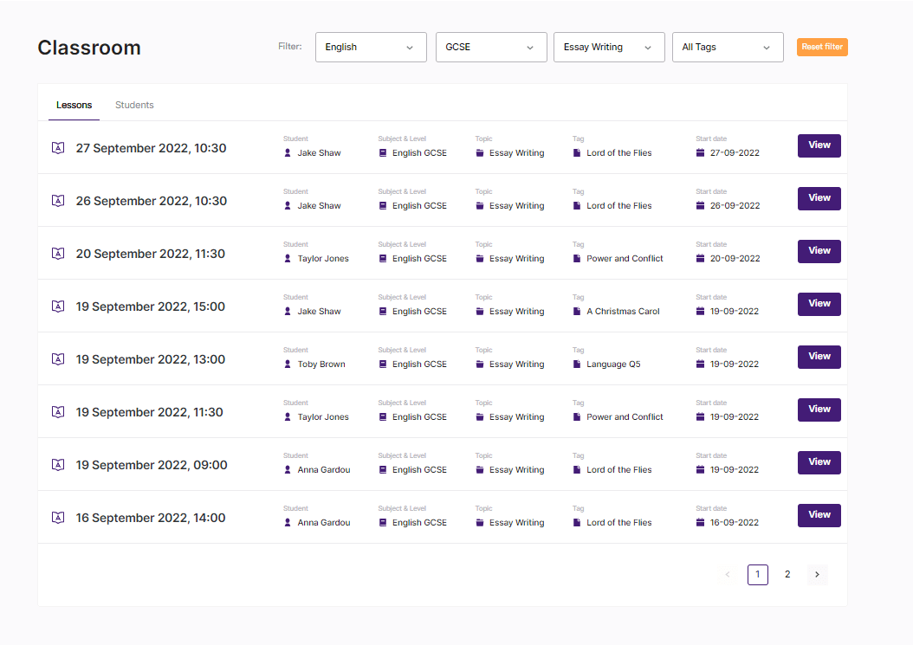Click the student icon next to Toby Brown

[x=288, y=364]
